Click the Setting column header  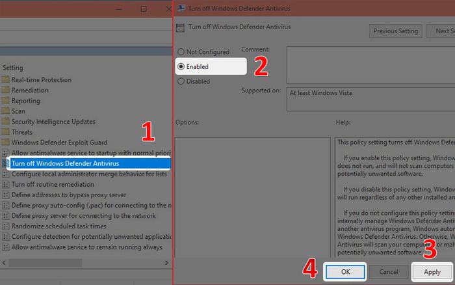[13, 68]
